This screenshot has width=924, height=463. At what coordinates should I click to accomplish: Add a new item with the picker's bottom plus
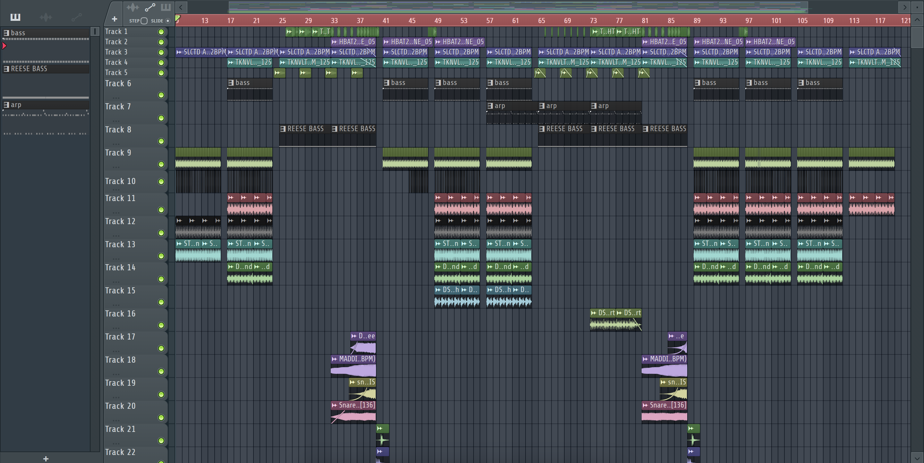(x=46, y=458)
